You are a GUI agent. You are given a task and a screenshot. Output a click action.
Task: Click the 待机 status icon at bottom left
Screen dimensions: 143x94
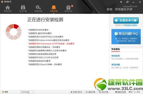(3, 92)
